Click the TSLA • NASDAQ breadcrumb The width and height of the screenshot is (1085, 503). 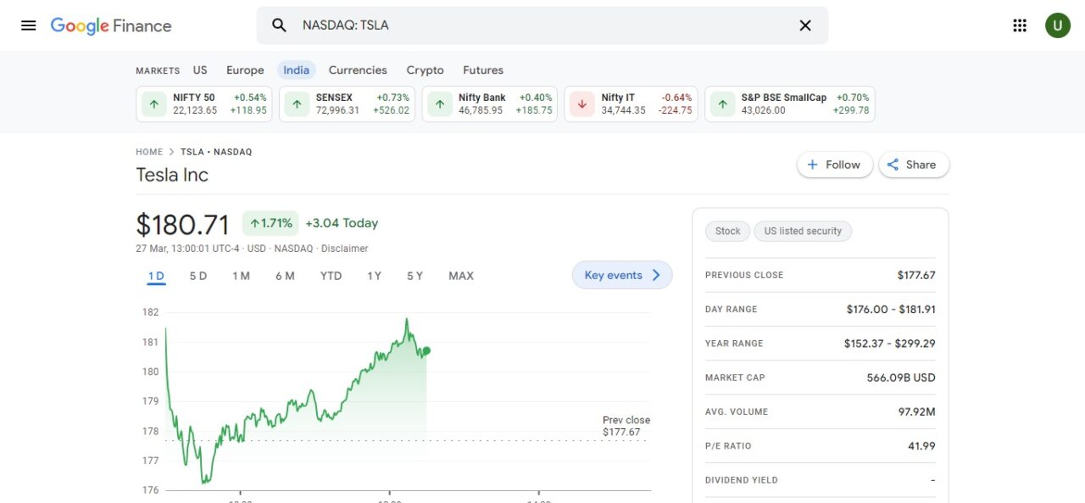point(216,152)
